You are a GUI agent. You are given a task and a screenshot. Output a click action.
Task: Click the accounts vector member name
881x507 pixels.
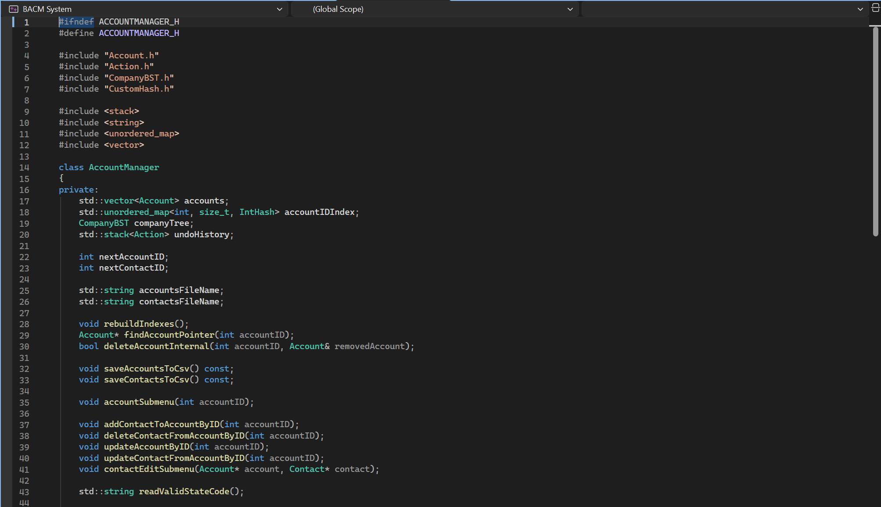[x=204, y=200]
